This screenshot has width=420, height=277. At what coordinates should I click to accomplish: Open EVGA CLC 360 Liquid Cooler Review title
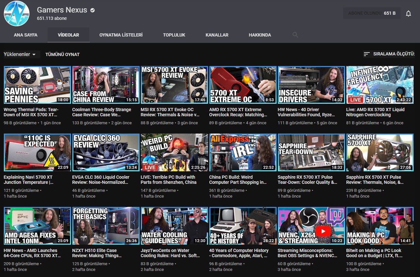pos(101,180)
